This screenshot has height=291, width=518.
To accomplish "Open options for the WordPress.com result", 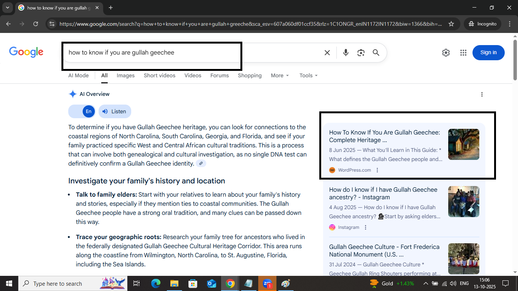I will click(x=377, y=170).
